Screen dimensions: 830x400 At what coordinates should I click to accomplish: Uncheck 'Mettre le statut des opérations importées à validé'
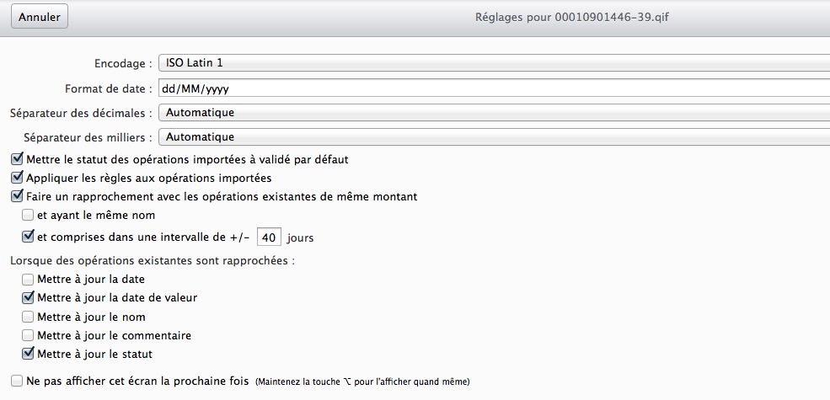pyautogui.click(x=17, y=158)
